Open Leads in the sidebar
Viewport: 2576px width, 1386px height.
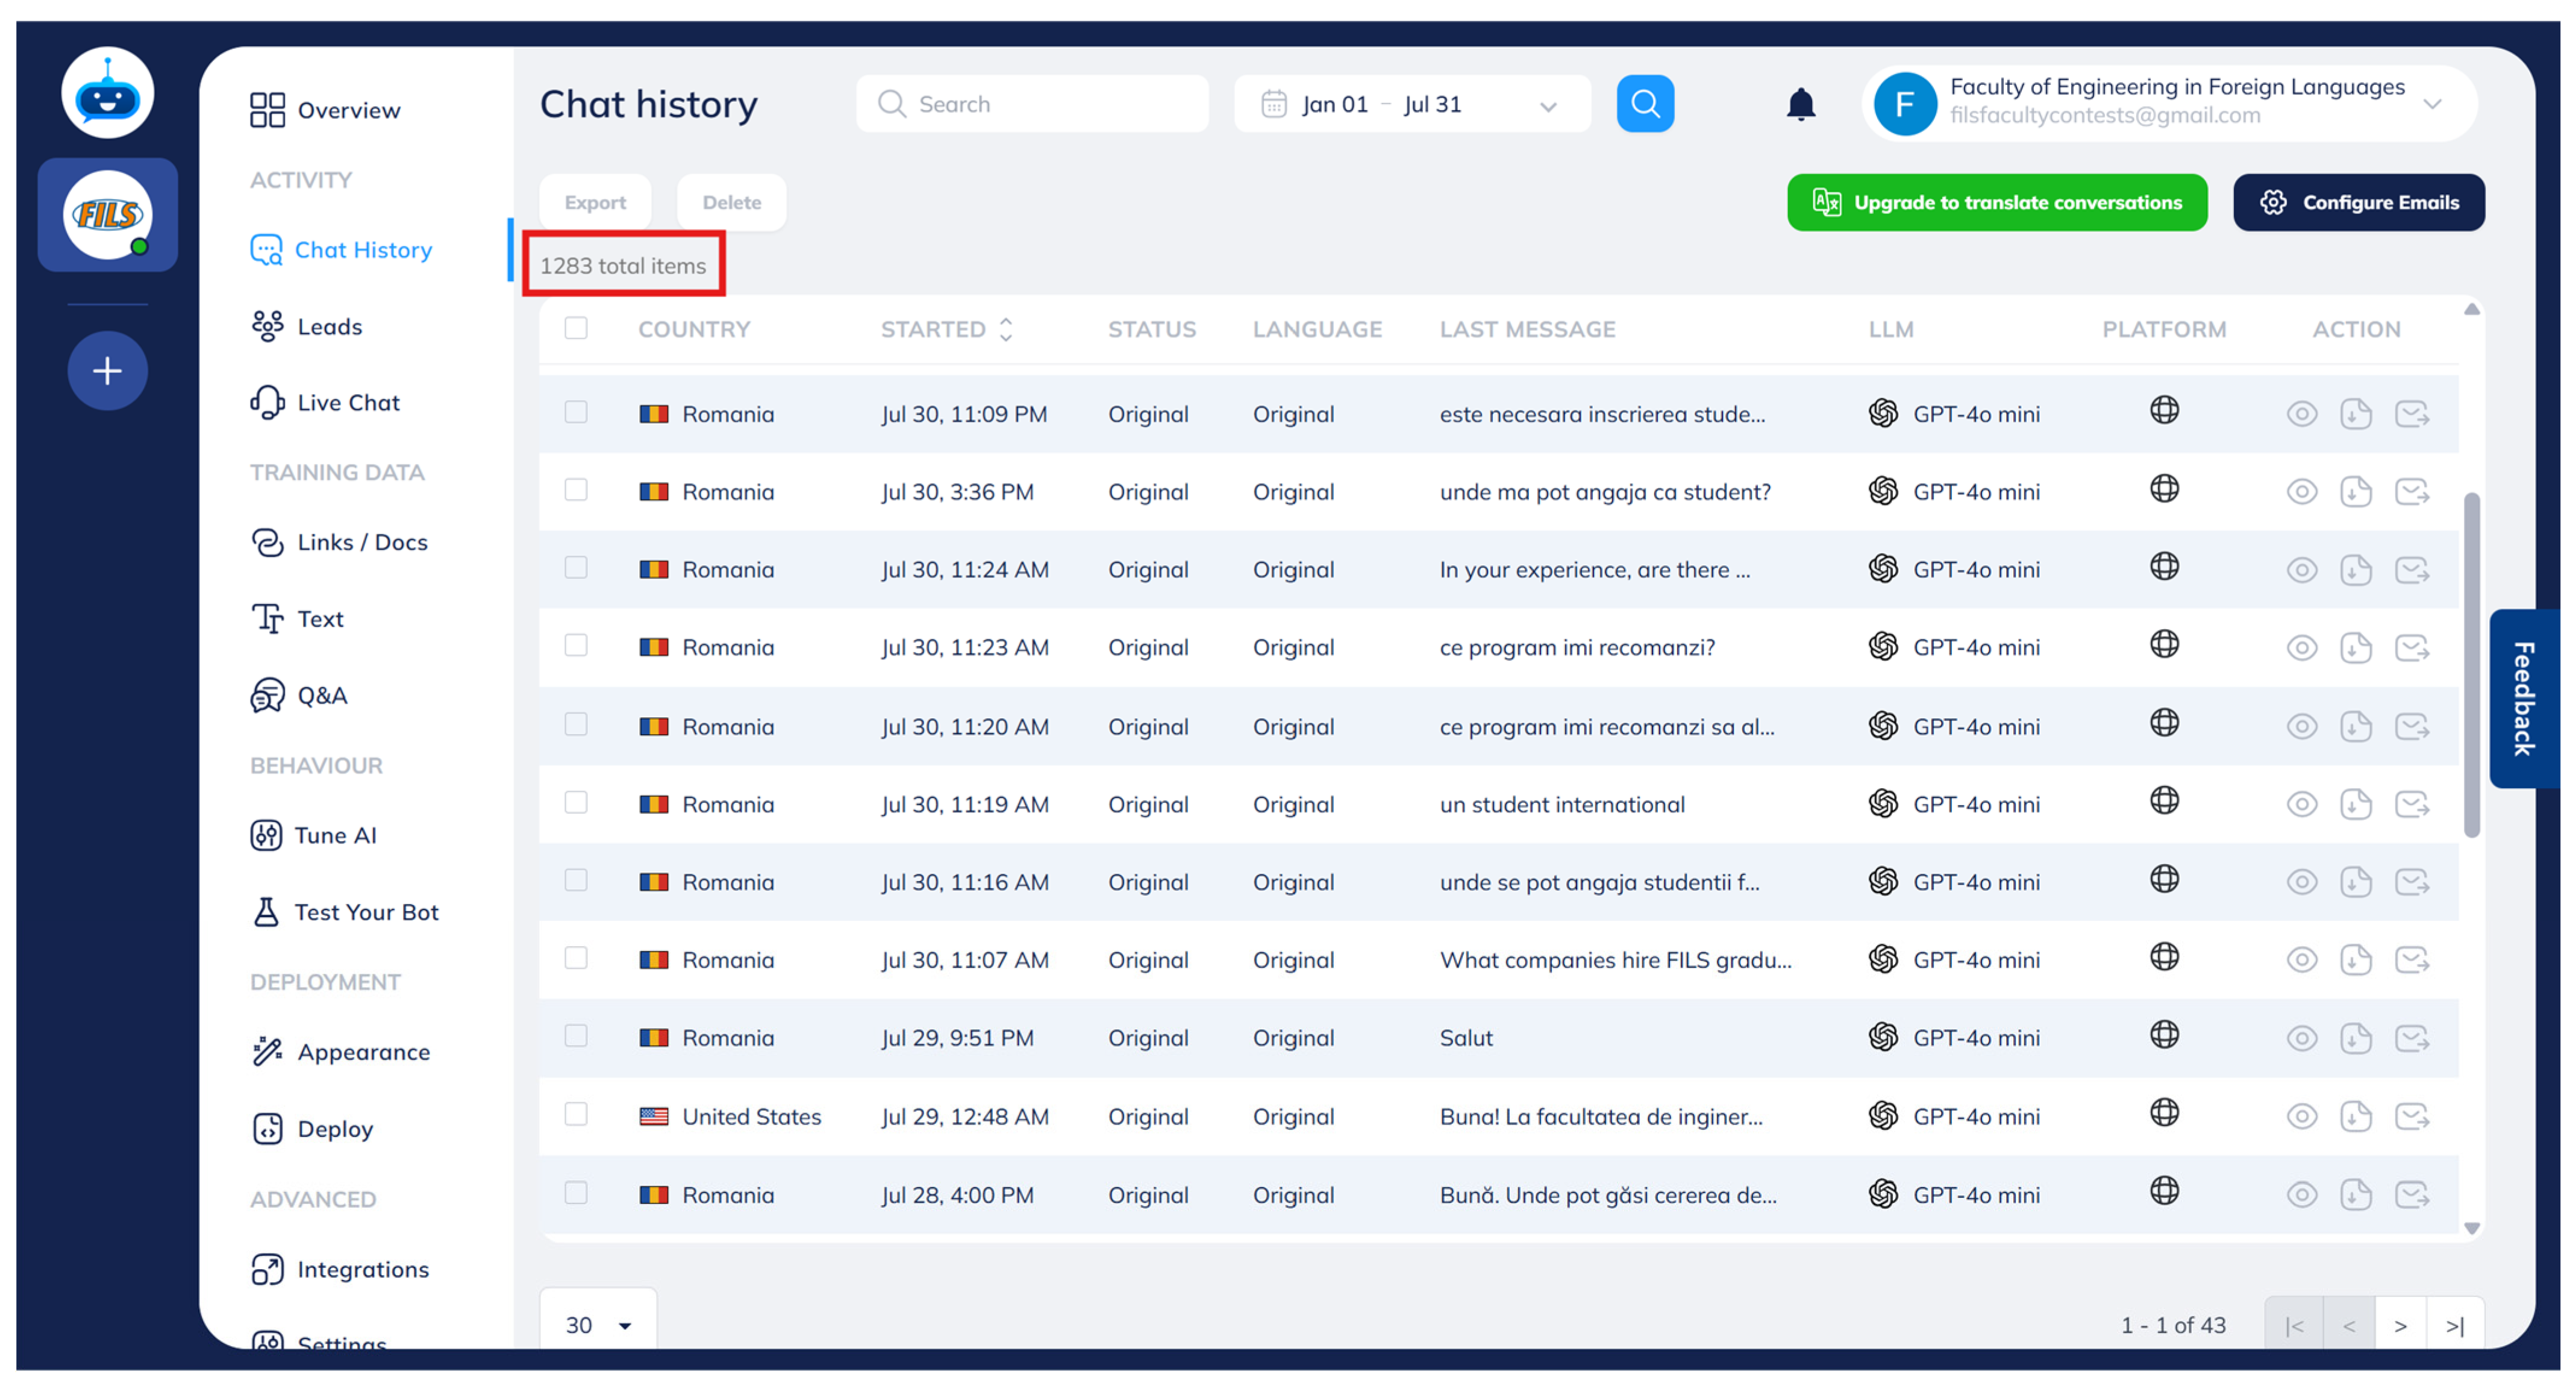[x=329, y=326]
